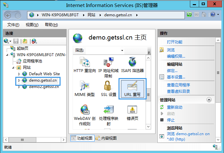The image size is (224, 153).
Task: Click 查看虚拟目录 link
Action: click(x=178, y=91)
